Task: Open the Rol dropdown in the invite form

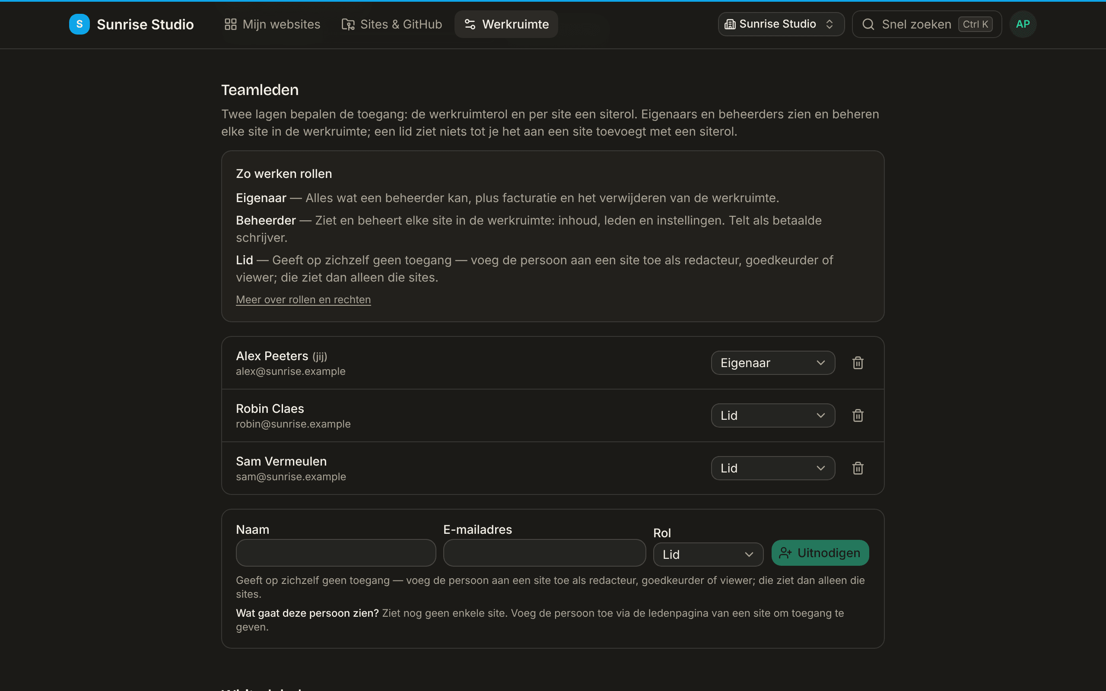Action: pyautogui.click(x=708, y=555)
